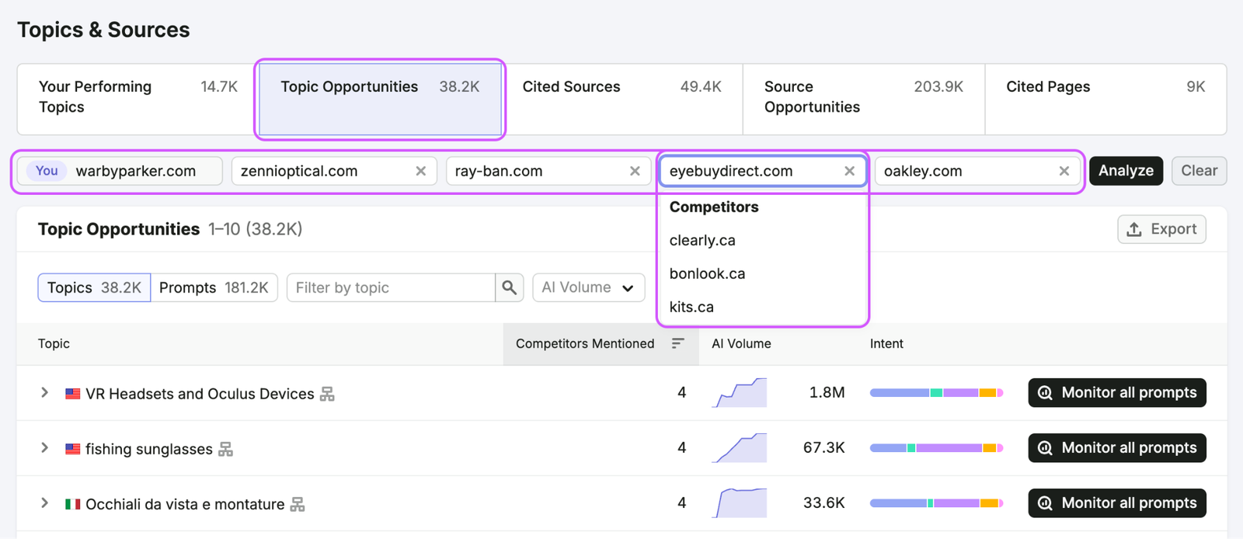The image size is (1243, 539).
Task: Click the sort icon in Competitors Mentioned column
Action: pos(677,343)
